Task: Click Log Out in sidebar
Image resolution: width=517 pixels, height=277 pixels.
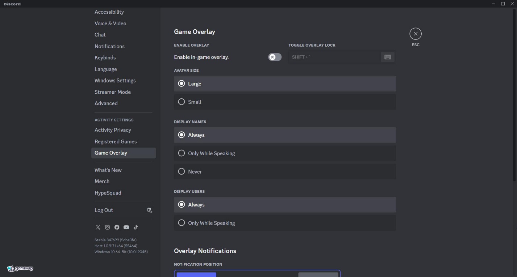Action: coord(124,210)
